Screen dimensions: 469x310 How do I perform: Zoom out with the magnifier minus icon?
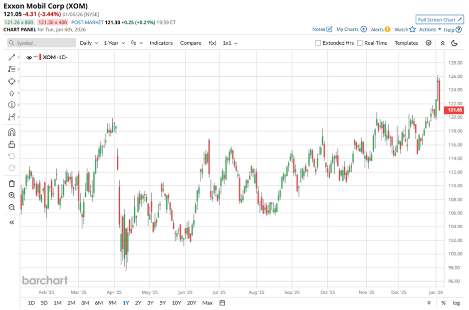(11, 207)
